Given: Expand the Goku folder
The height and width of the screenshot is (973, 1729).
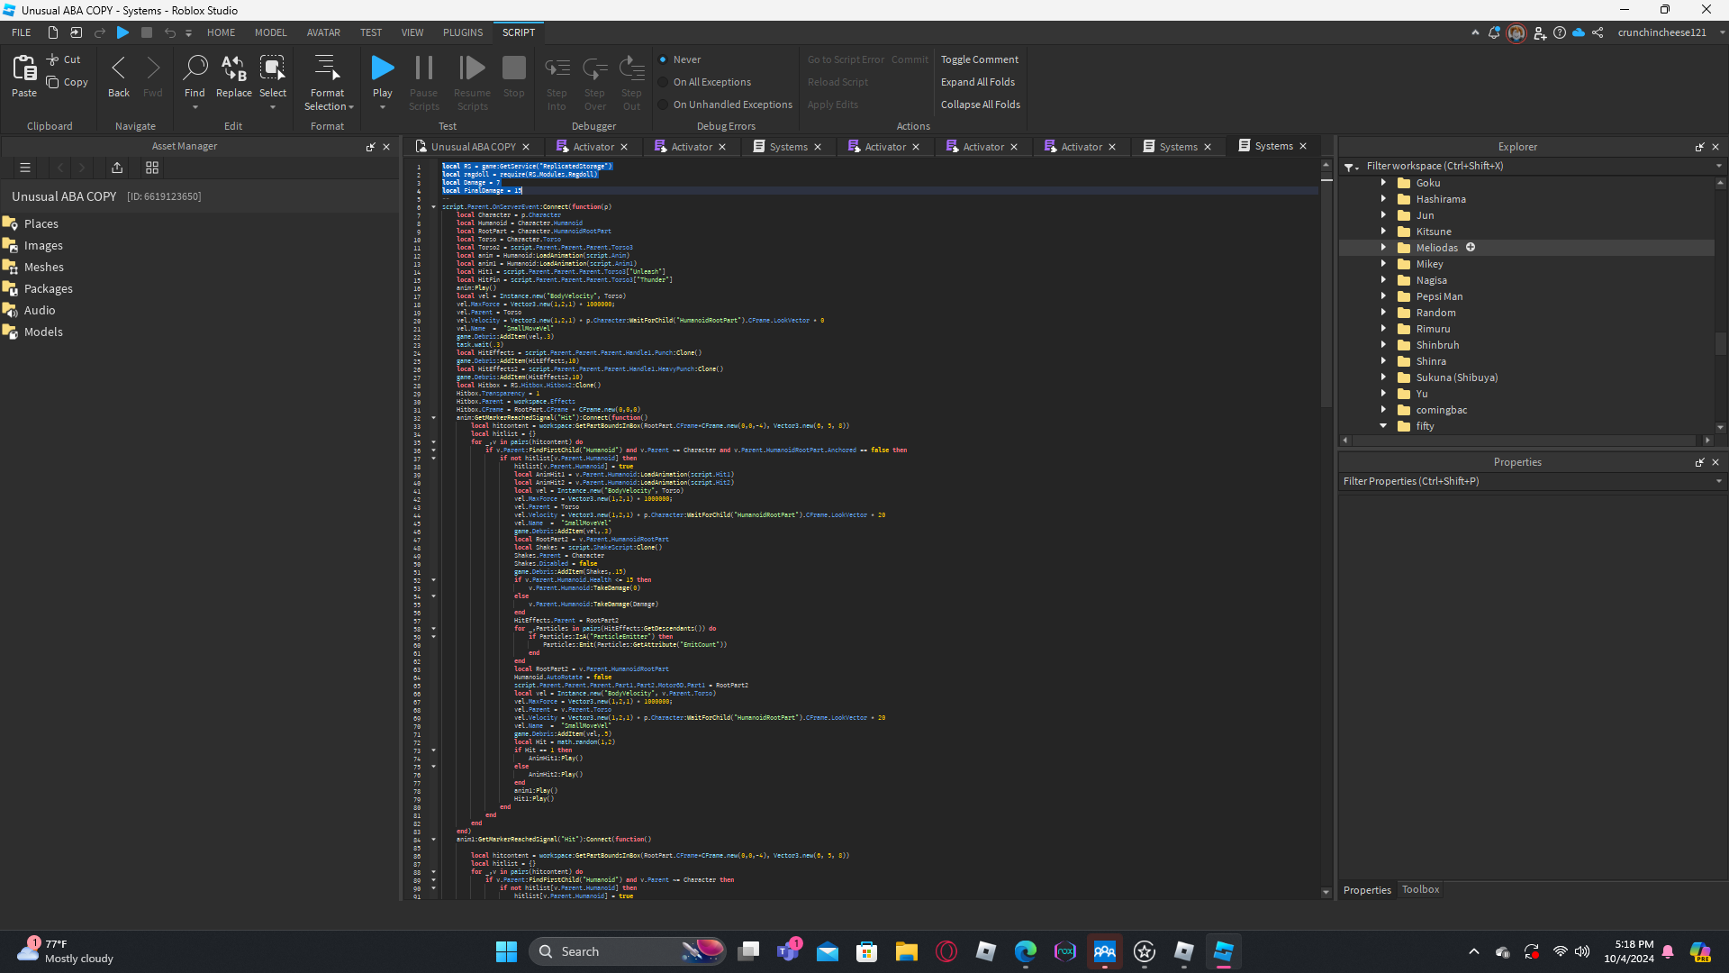Looking at the screenshot, I should (1383, 183).
